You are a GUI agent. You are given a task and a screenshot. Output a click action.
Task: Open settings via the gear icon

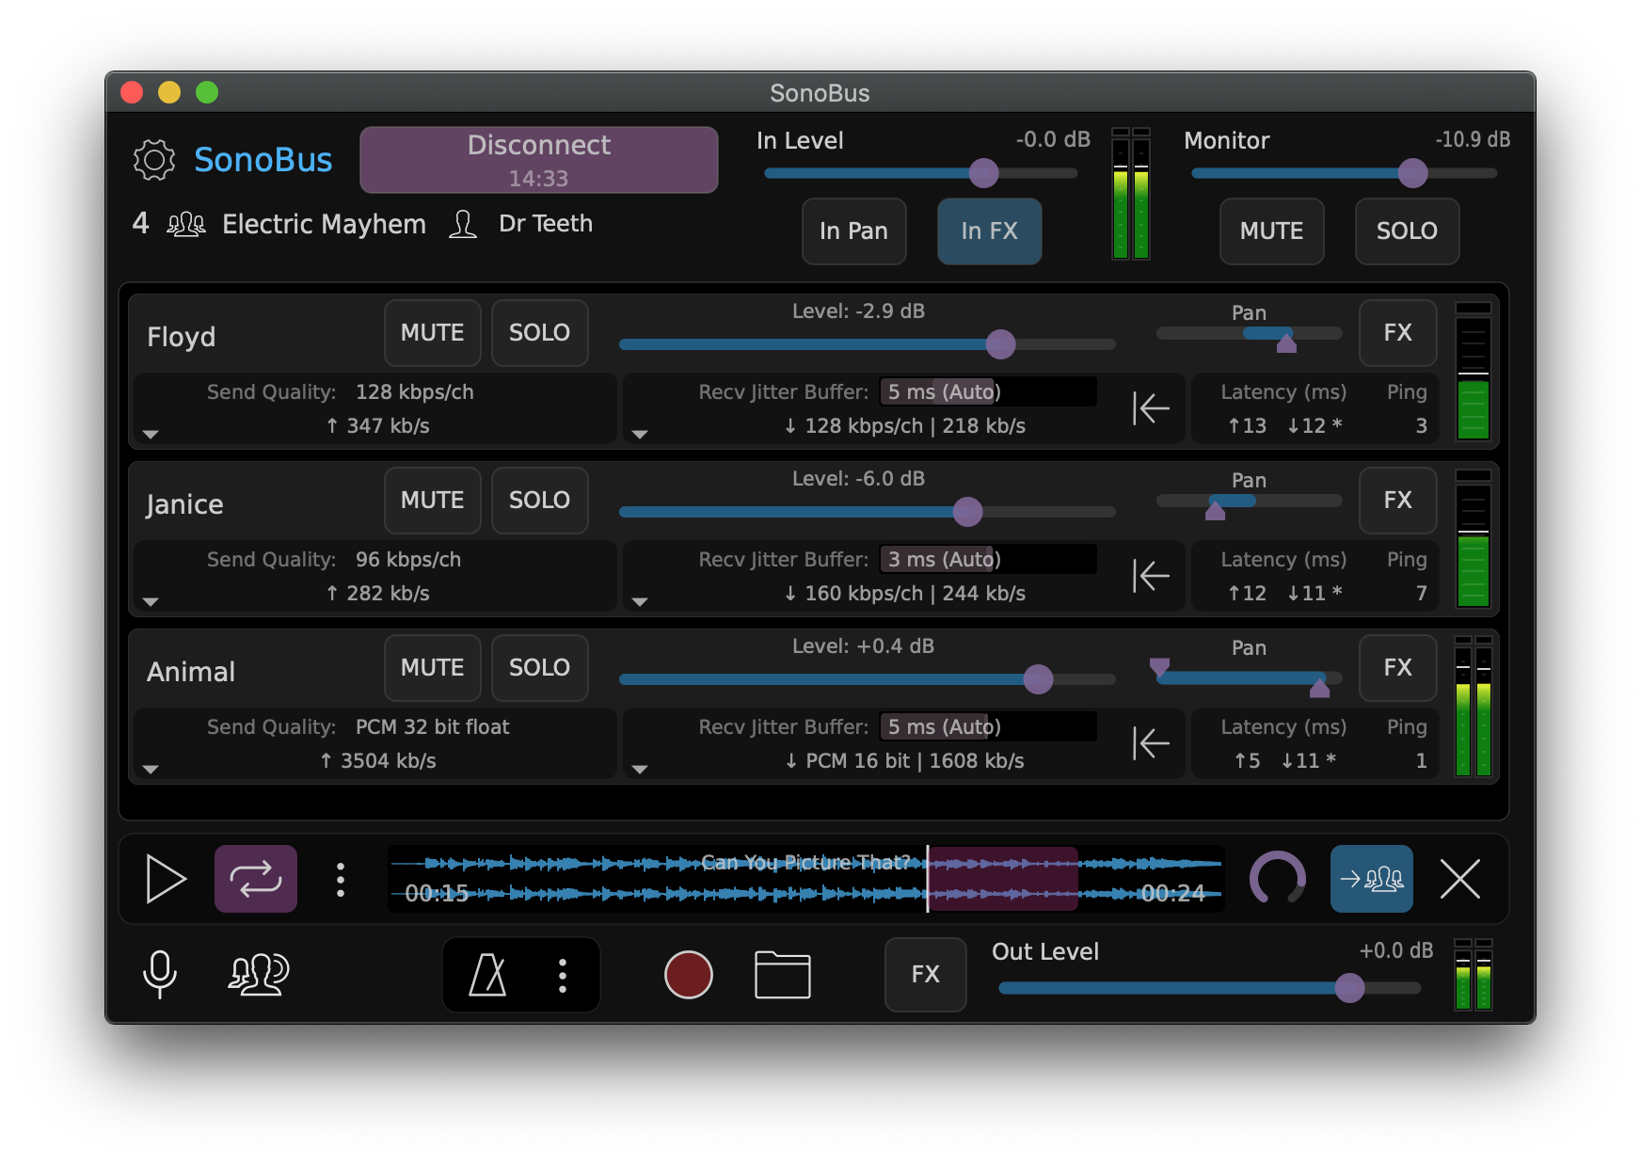pos(154,160)
